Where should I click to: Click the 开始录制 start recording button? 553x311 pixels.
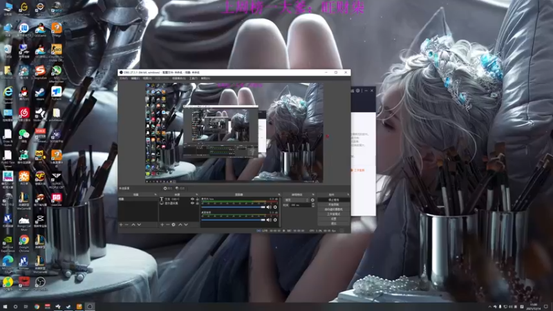click(x=334, y=205)
